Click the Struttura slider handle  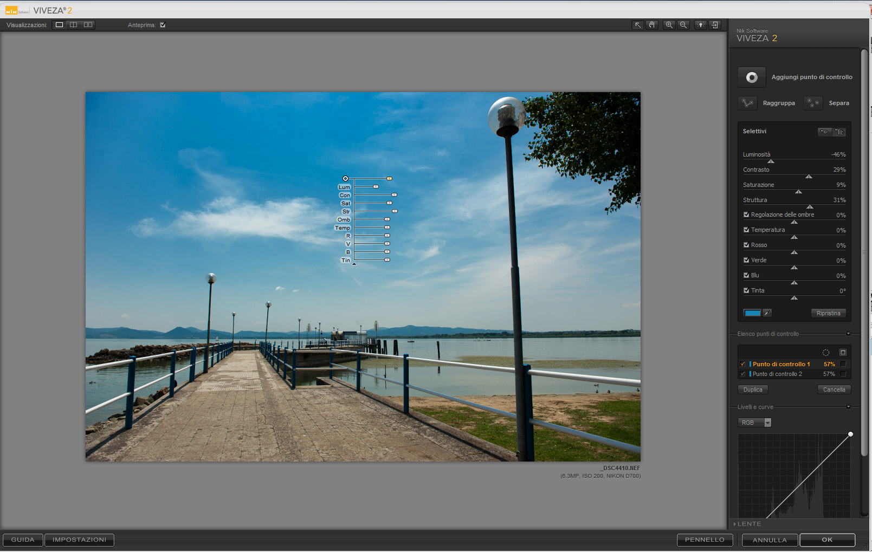[810, 207]
